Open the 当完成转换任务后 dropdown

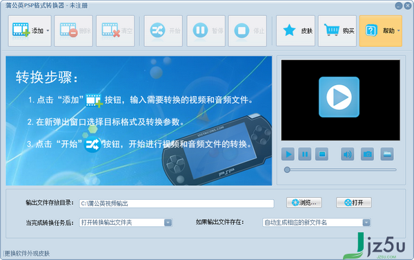tap(126, 223)
